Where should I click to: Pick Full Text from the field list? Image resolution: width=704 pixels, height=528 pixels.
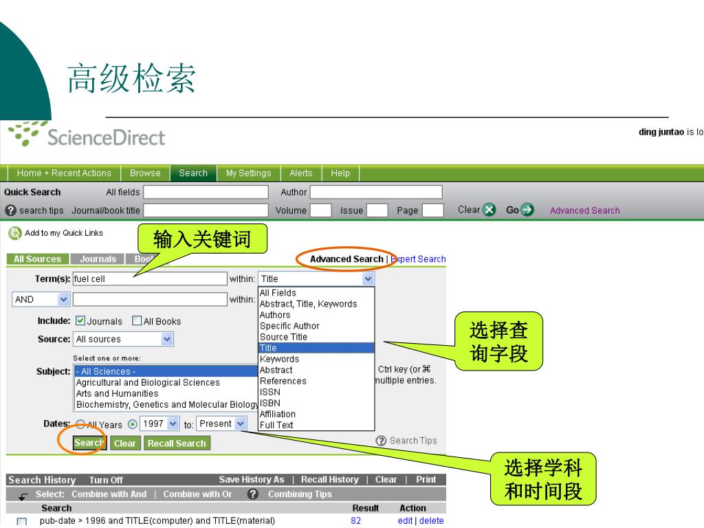316,425
